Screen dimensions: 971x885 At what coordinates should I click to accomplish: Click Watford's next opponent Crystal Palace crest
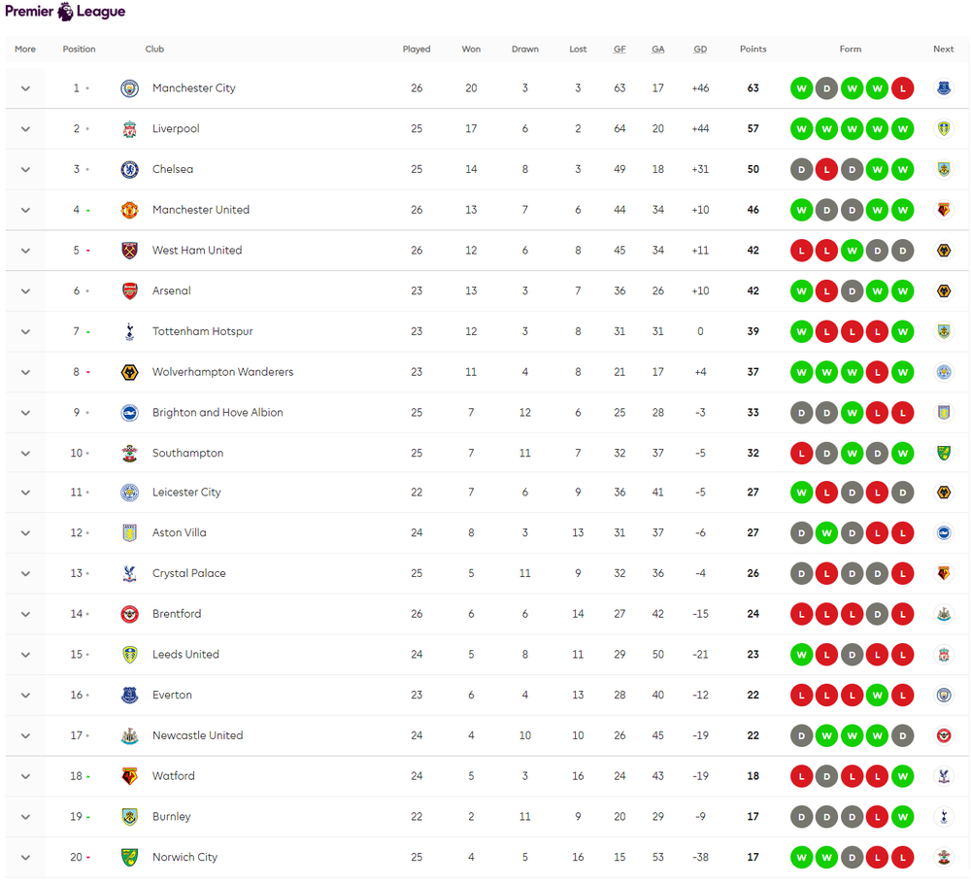pyautogui.click(x=943, y=776)
